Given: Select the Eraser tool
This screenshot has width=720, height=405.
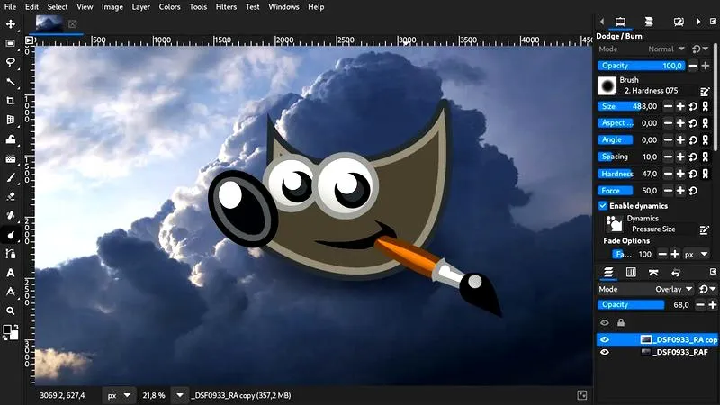Looking at the screenshot, I should click(11, 196).
